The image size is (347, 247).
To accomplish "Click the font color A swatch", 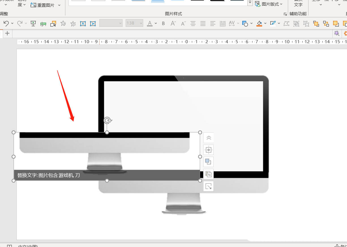I will (x=150, y=23).
